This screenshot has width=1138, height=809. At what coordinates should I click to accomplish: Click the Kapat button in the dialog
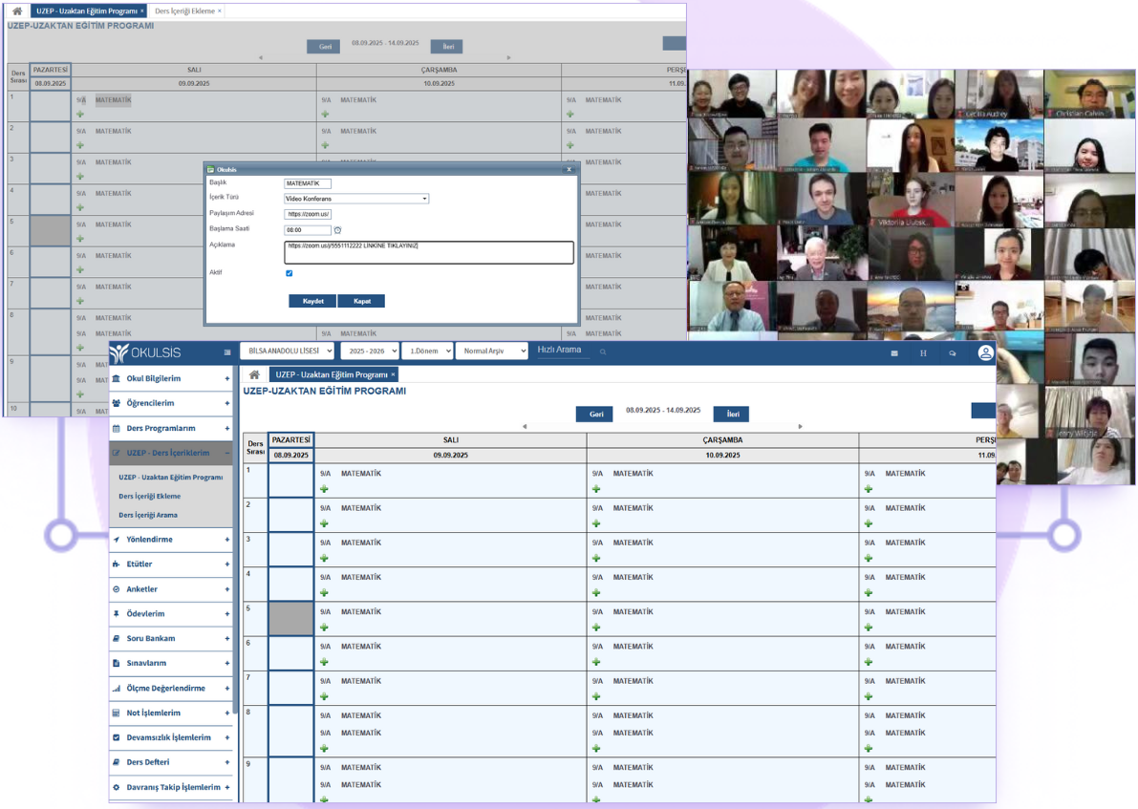[362, 301]
